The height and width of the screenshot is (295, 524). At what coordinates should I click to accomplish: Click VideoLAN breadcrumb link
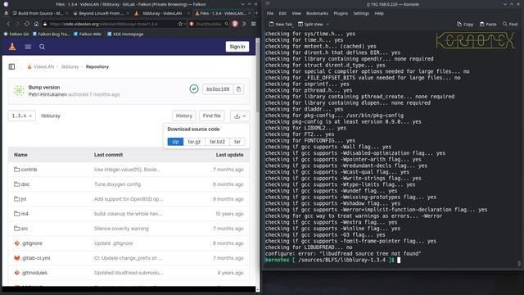point(43,66)
